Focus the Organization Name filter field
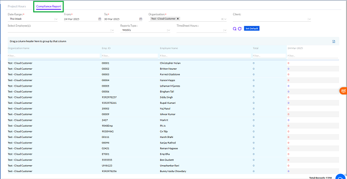 click(x=54, y=56)
